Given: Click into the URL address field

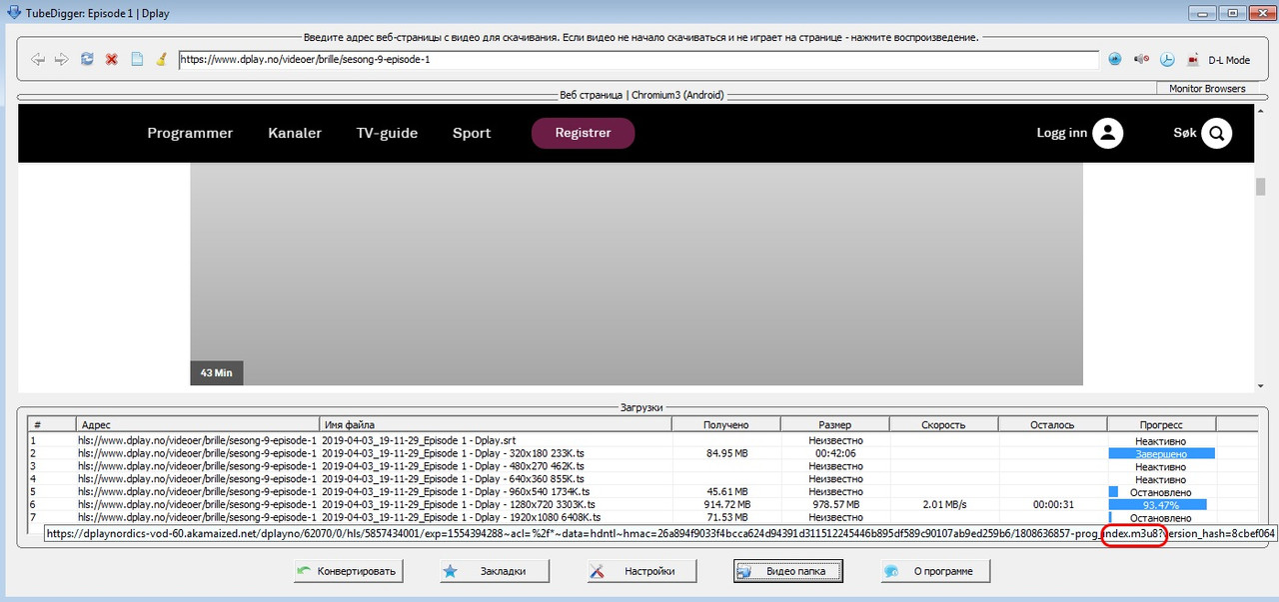Looking at the screenshot, I should [639, 60].
